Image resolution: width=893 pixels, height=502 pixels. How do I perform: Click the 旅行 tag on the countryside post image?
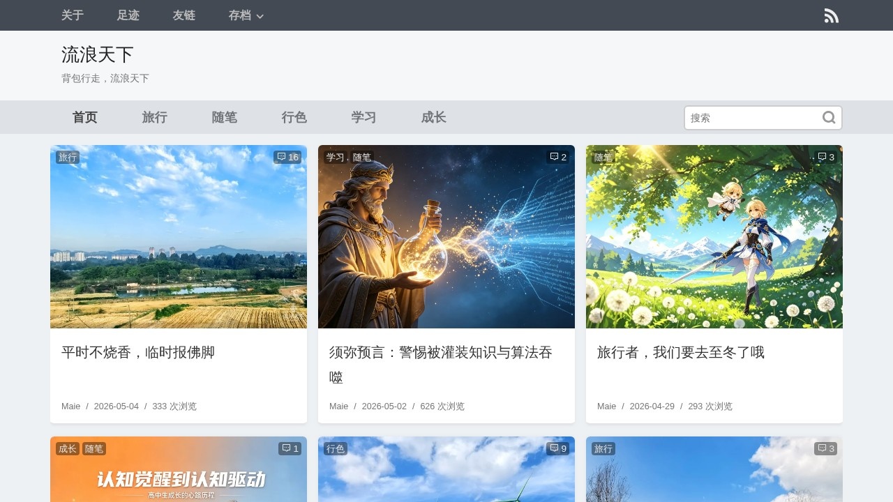[68, 158]
